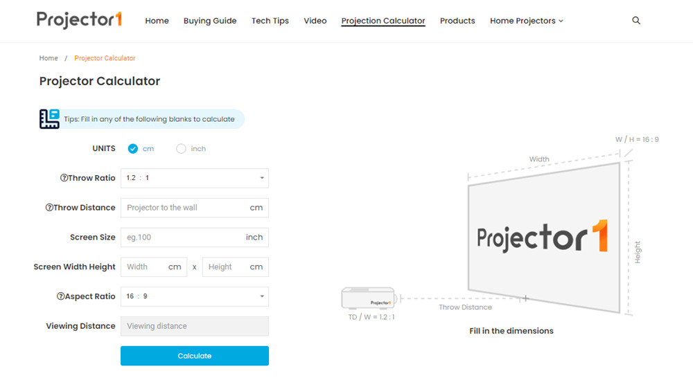
Task: Click the Aspect Ratio help question mark
Action: (60, 296)
